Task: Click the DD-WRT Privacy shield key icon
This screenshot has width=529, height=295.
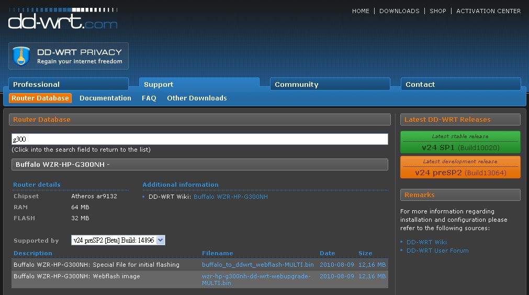Action: 21,56
